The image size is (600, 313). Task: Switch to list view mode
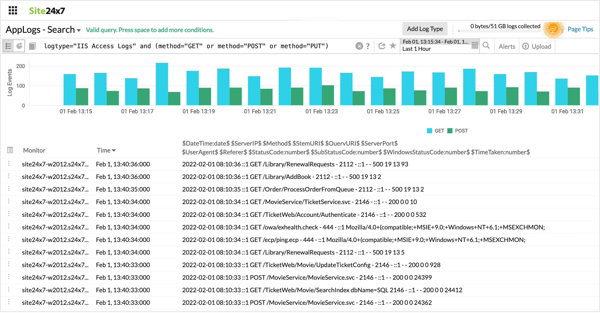(8, 46)
